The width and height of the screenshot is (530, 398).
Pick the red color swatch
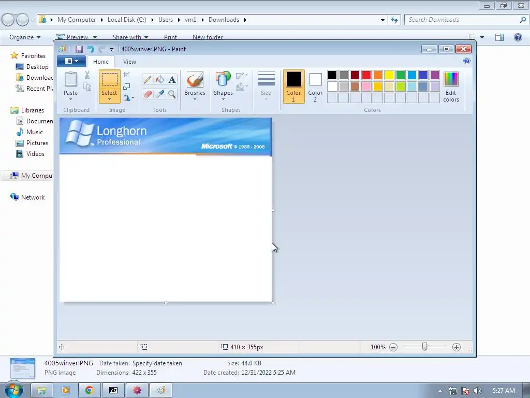pos(366,75)
